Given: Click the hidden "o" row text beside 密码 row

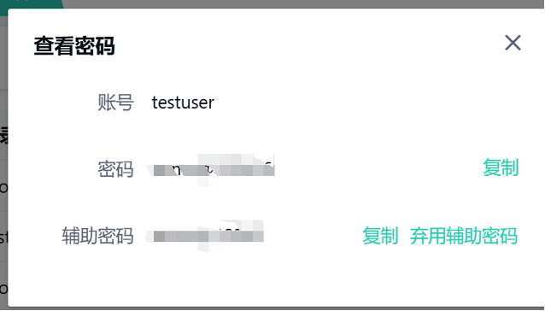Looking at the screenshot, I should tap(3, 188).
